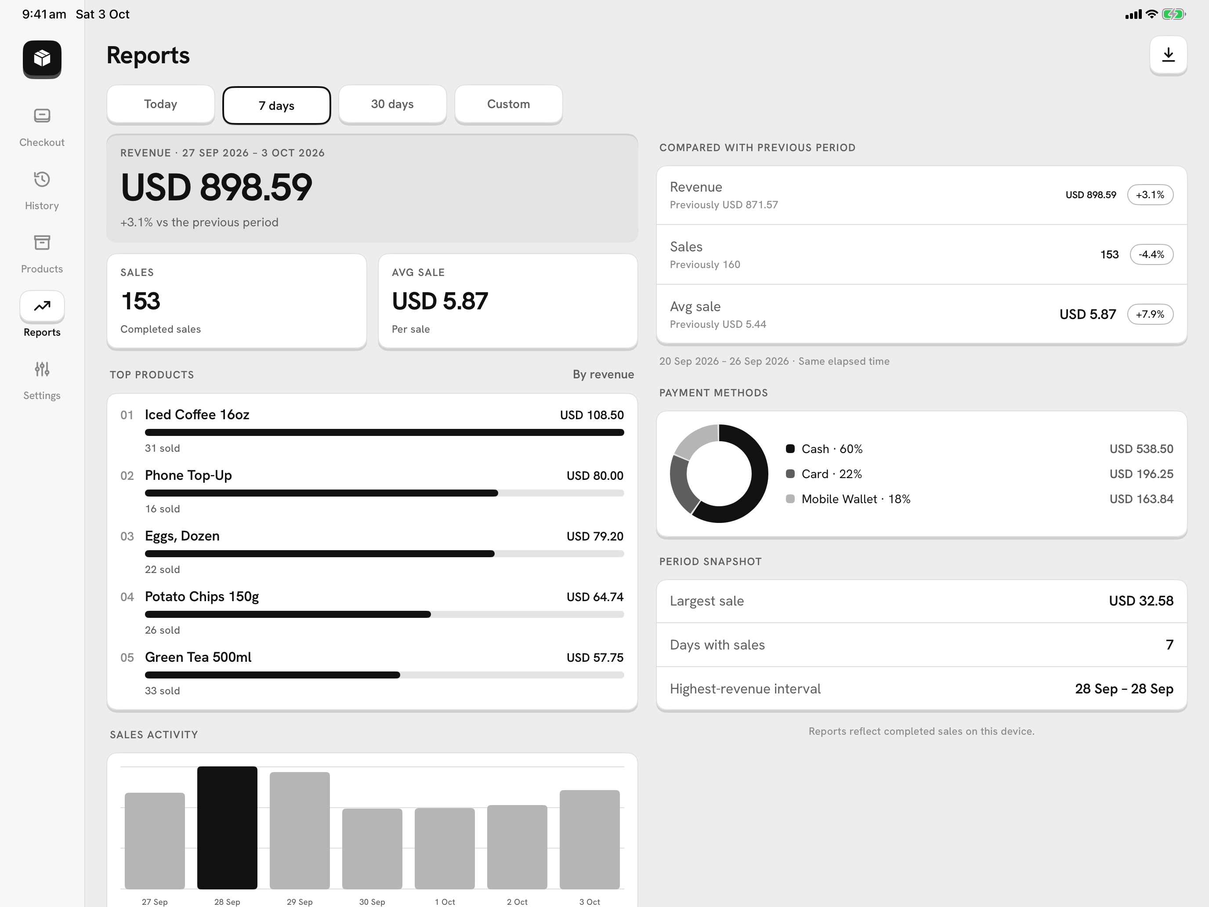The width and height of the screenshot is (1209, 907).
Task: Click the Largest sale row
Action: coord(922,601)
